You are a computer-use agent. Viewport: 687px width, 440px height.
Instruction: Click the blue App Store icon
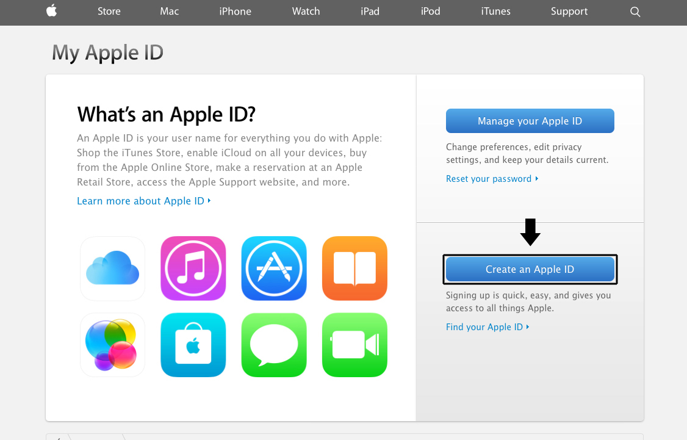(x=274, y=268)
